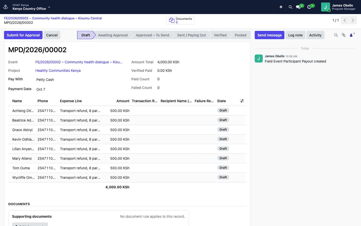Click the Pay With Petty Cash field
Viewport: 361px width, 226px height.
79,80
